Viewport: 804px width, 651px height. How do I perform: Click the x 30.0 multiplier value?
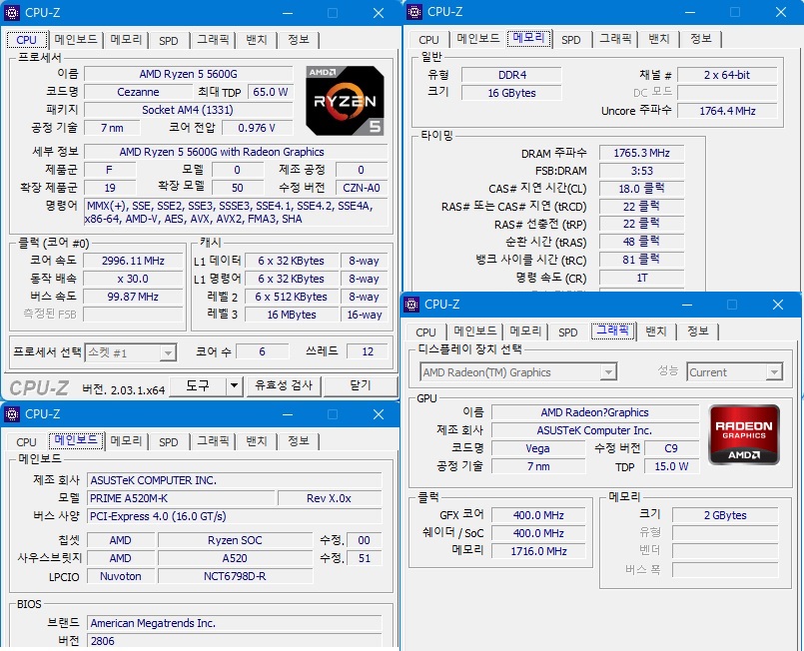pyautogui.click(x=133, y=279)
